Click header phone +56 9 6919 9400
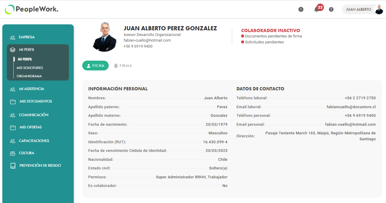386x203 pixels. (138, 46)
